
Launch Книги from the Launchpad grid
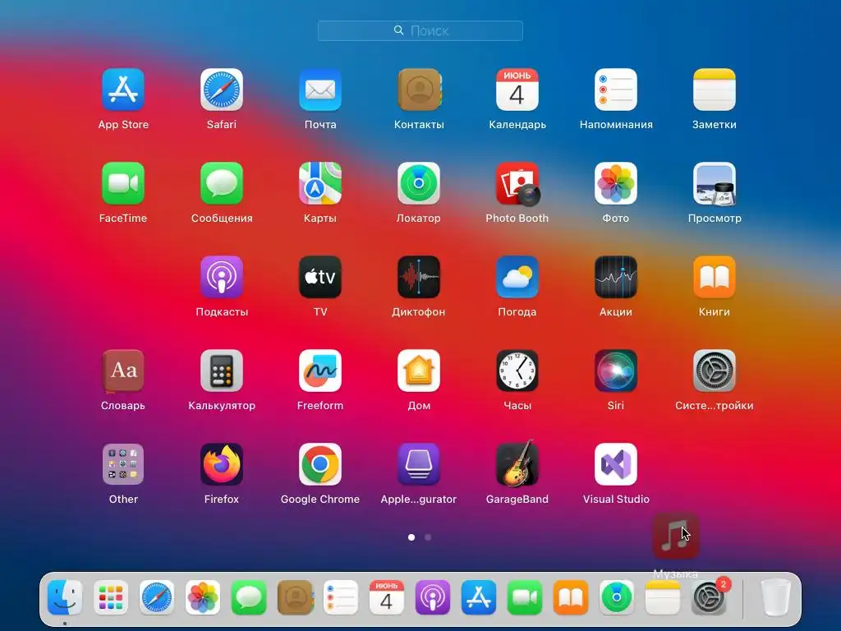tap(715, 277)
